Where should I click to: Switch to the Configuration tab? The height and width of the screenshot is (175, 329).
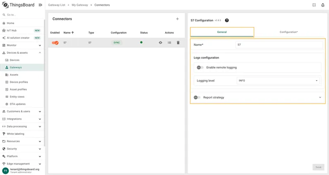[289, 32]
